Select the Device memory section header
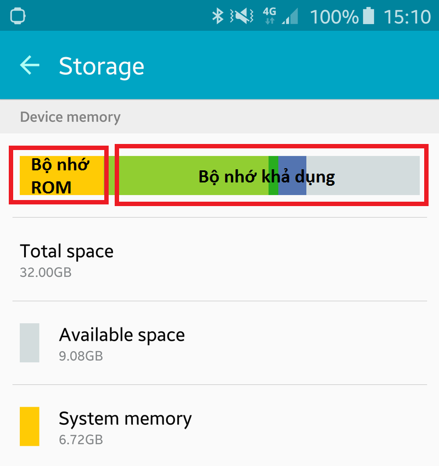 70,116
